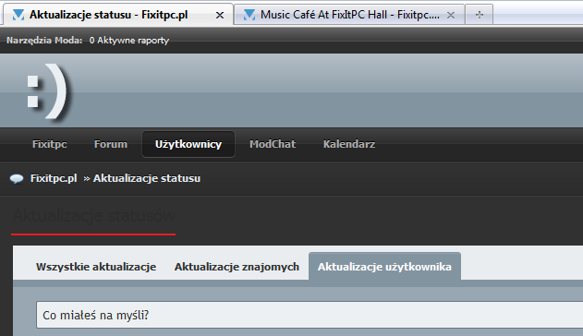
Task: Close the Aktualizacje statusu browser tab
Action: (220, 15)
